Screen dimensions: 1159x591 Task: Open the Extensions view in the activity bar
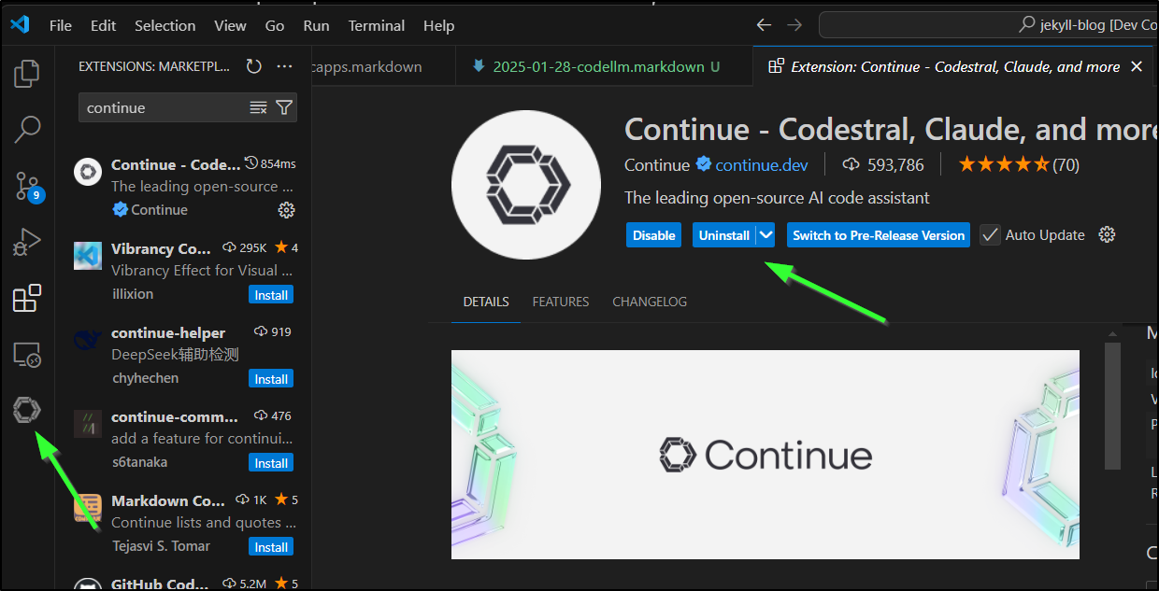click(26, 299)
